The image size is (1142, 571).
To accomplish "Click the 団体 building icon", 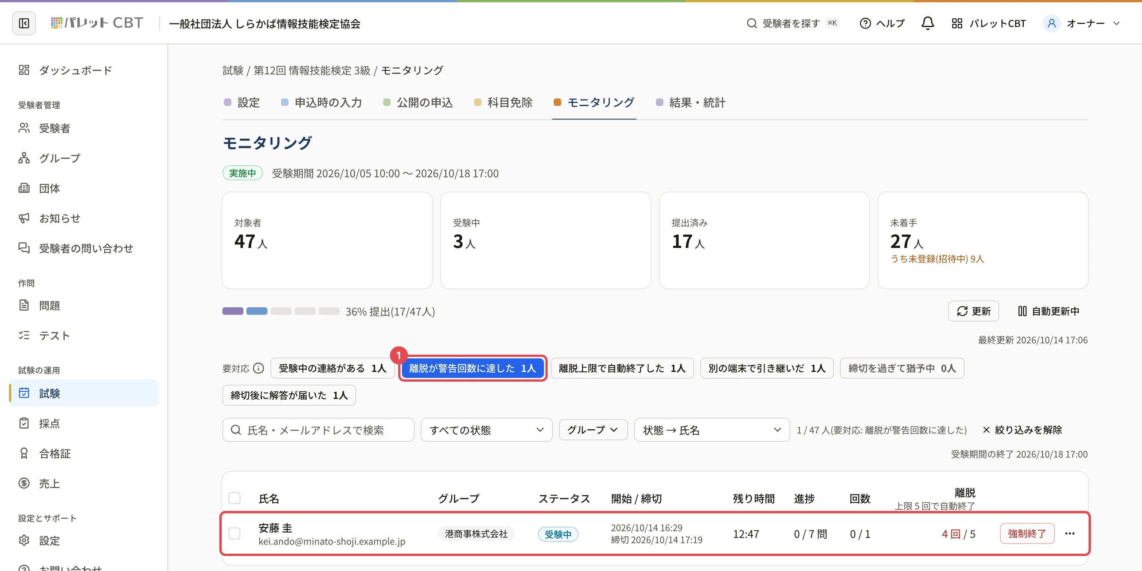I will click(24, 188).
